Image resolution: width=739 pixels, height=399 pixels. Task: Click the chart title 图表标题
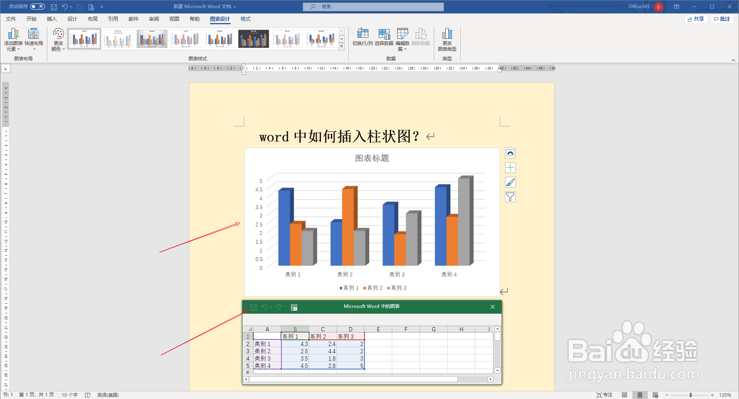point(372,158)
